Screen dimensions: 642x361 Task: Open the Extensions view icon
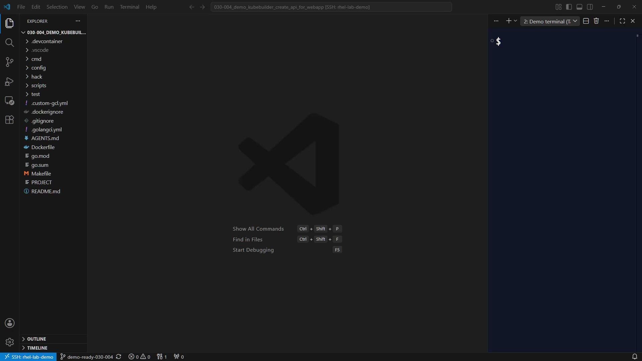tap(9, 120)
